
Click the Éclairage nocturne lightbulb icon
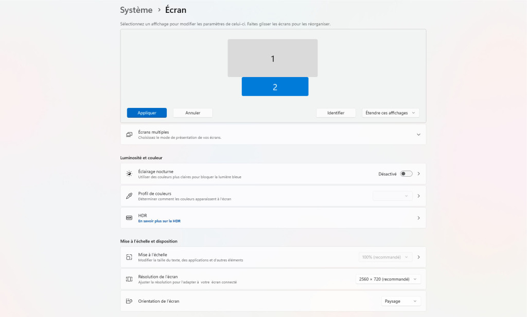[x=129, y=174]
